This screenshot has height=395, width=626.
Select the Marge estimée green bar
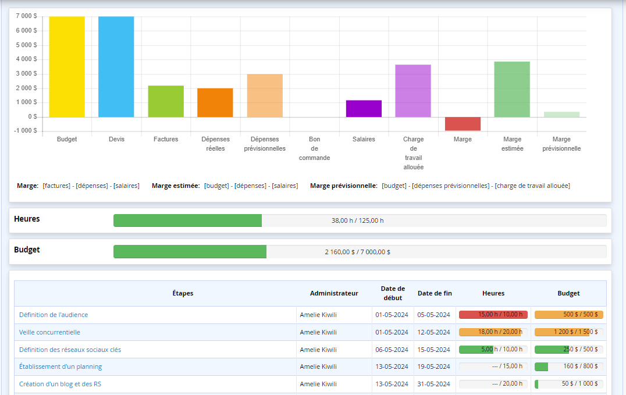point(512,89)
